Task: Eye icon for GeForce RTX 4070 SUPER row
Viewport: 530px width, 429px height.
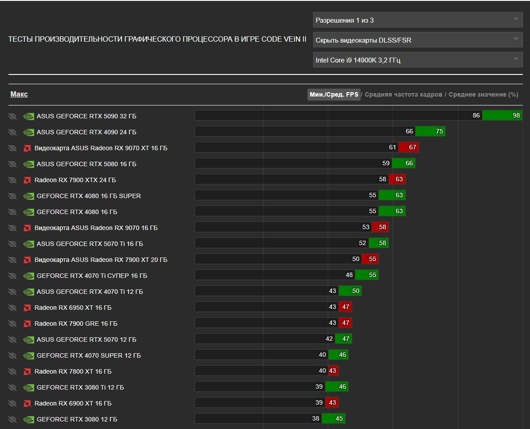Action: pos(12,356)
